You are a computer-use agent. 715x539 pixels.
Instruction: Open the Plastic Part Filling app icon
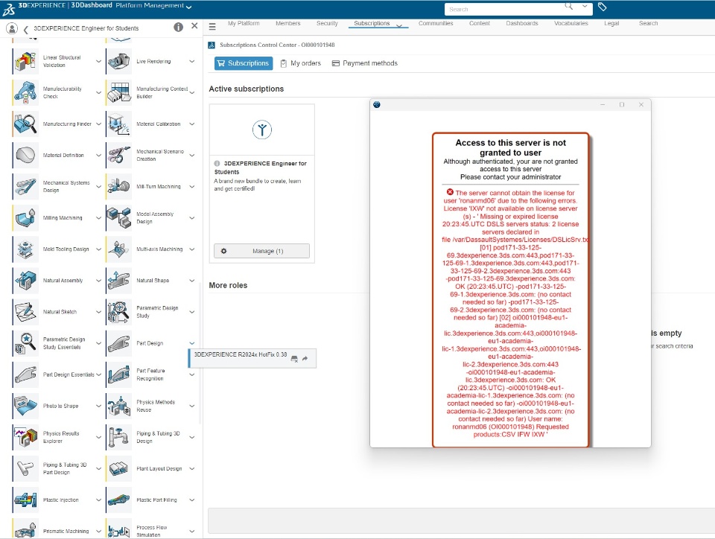click(119, 500)
